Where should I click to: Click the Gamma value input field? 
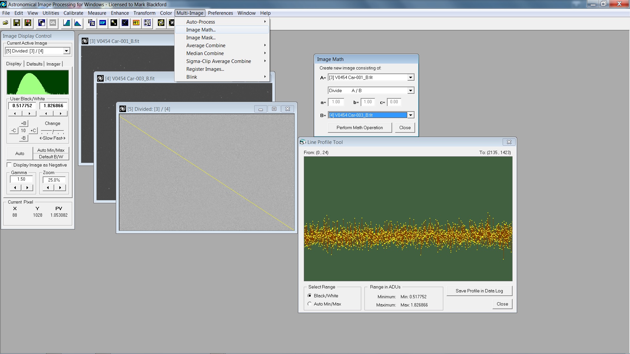click(x=21, y=179)
